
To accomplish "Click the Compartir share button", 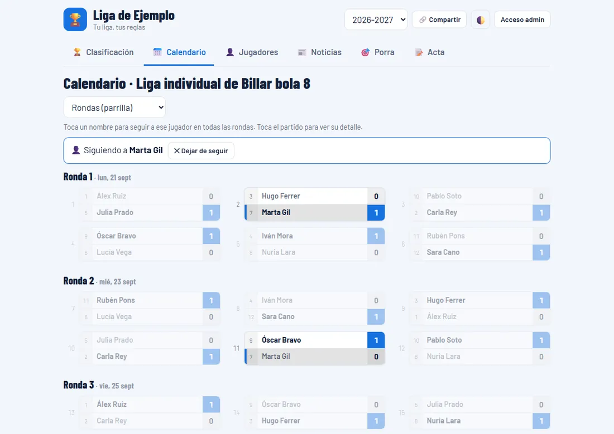I will point(439,19).
